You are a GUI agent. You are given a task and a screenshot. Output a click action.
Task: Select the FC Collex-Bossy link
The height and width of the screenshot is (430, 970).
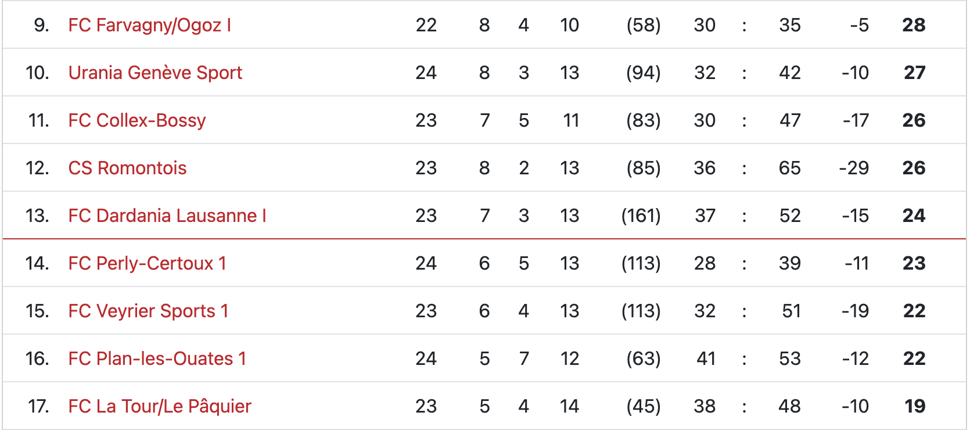point(137,120)
